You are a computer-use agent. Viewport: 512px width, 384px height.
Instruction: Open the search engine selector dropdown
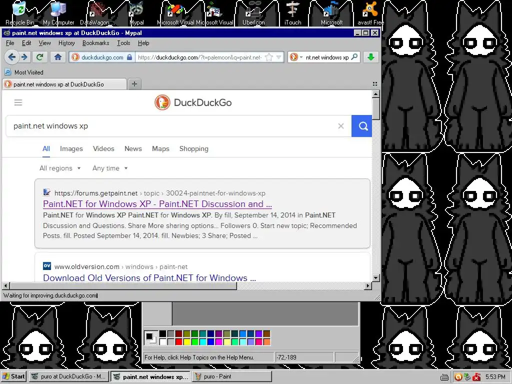click(x=296, y=57)
